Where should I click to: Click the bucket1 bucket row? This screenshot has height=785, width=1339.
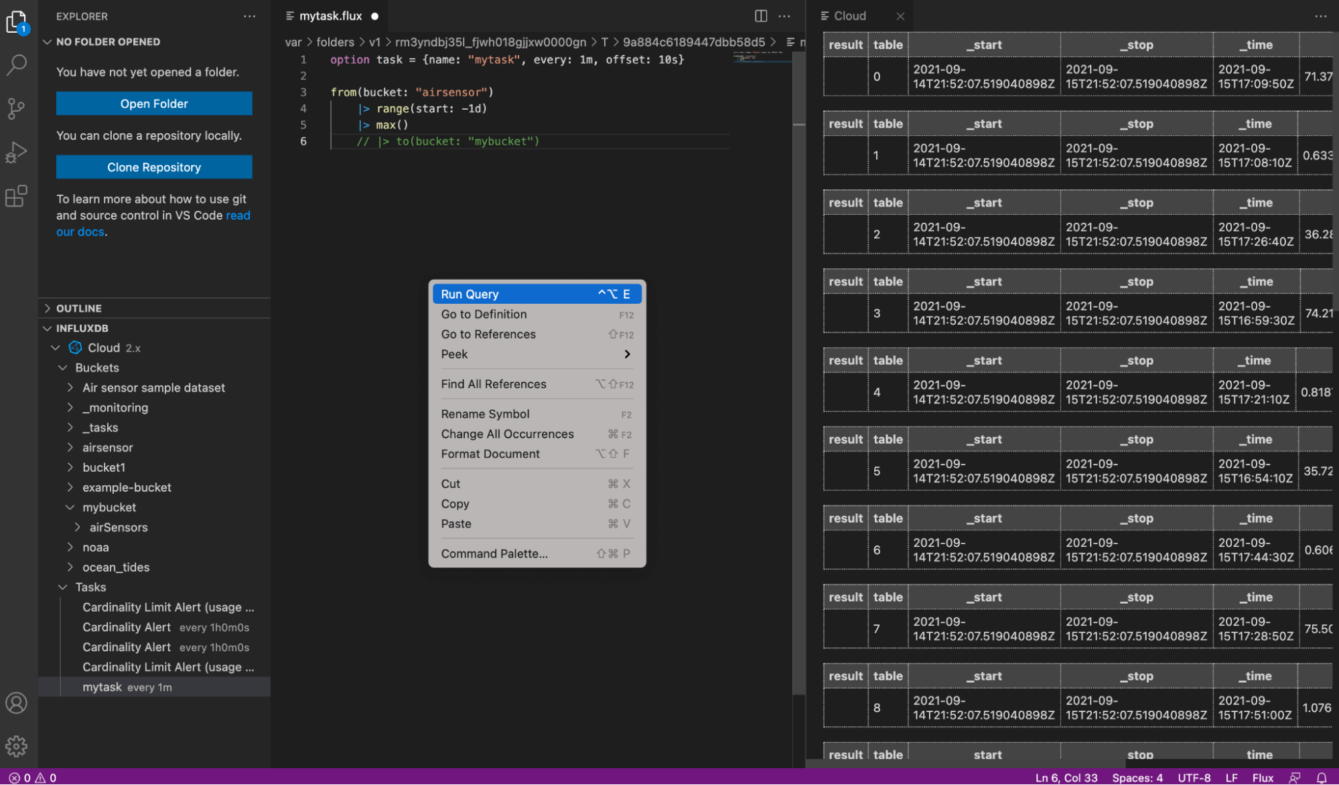click(155, 468)
